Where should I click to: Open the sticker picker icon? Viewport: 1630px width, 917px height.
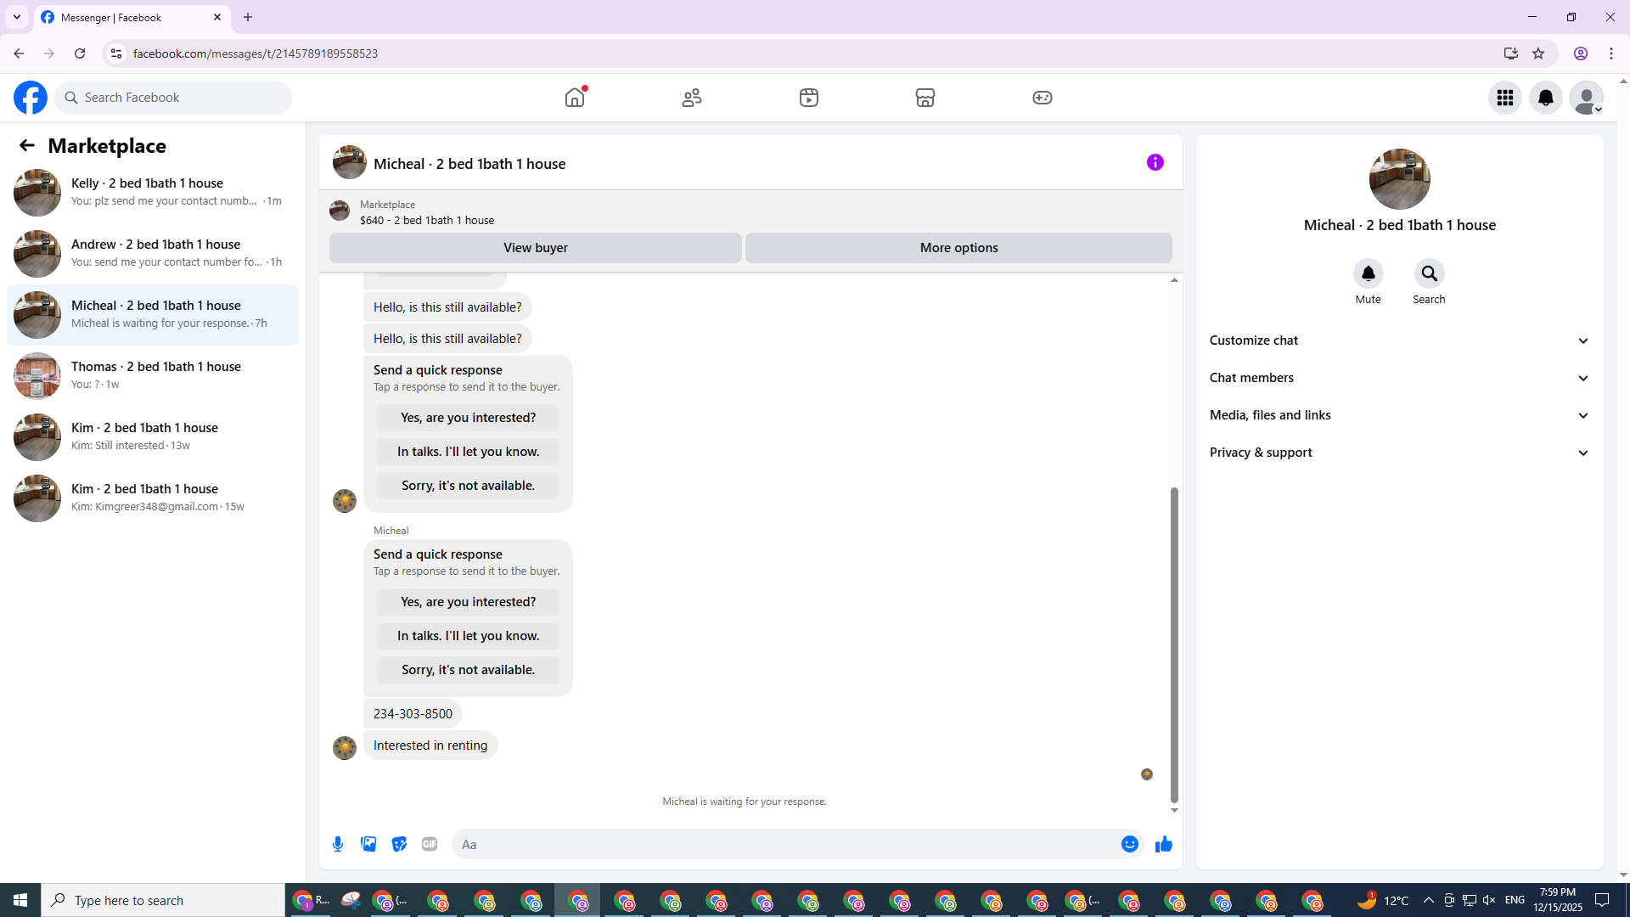(399, 844)
